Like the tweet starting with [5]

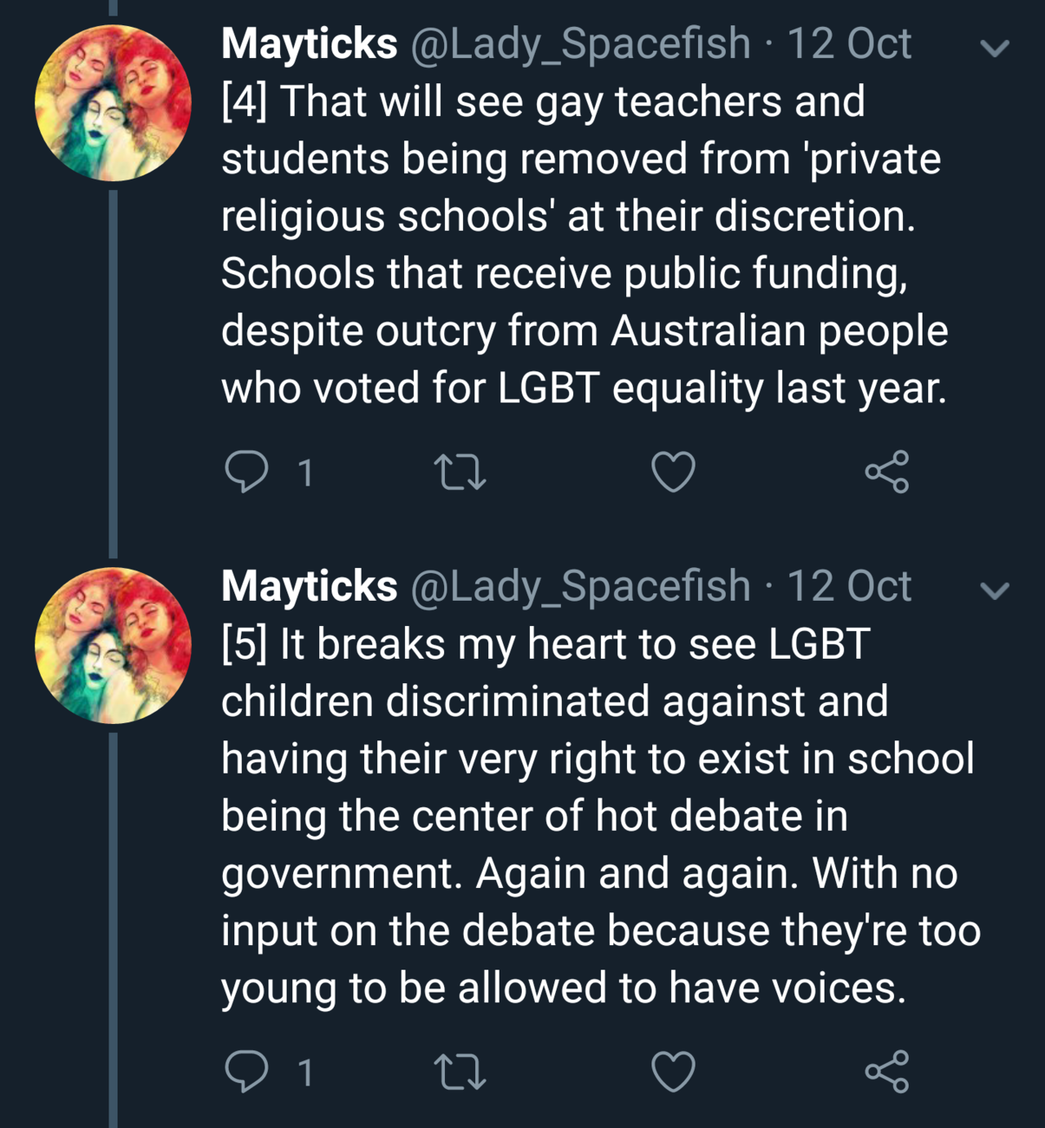point(674,1072)
